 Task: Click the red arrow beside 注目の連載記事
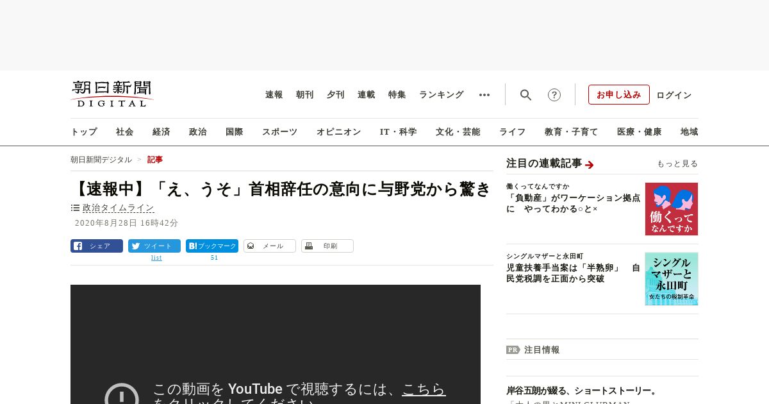point(590,165)
